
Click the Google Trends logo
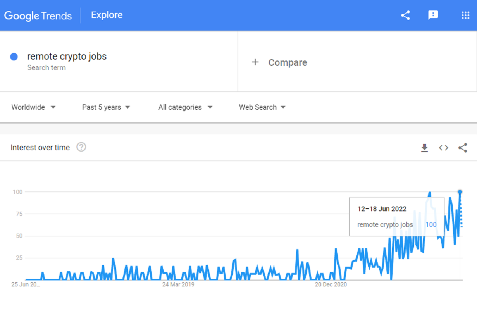pyautogui.click(x=38, y=16)
